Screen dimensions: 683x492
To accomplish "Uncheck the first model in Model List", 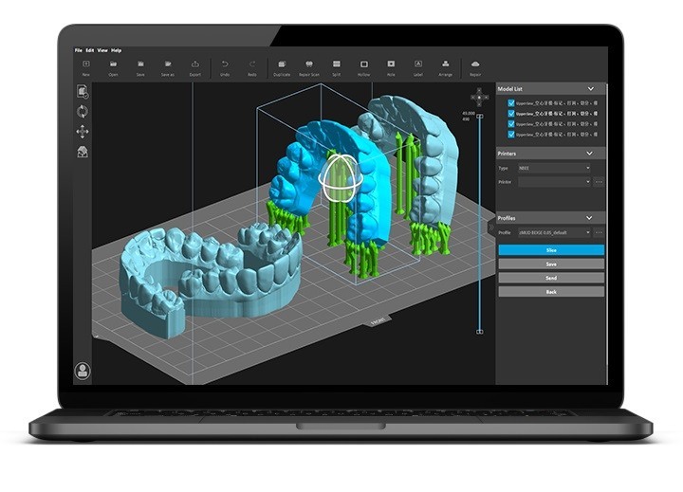I will coord(511,102).
